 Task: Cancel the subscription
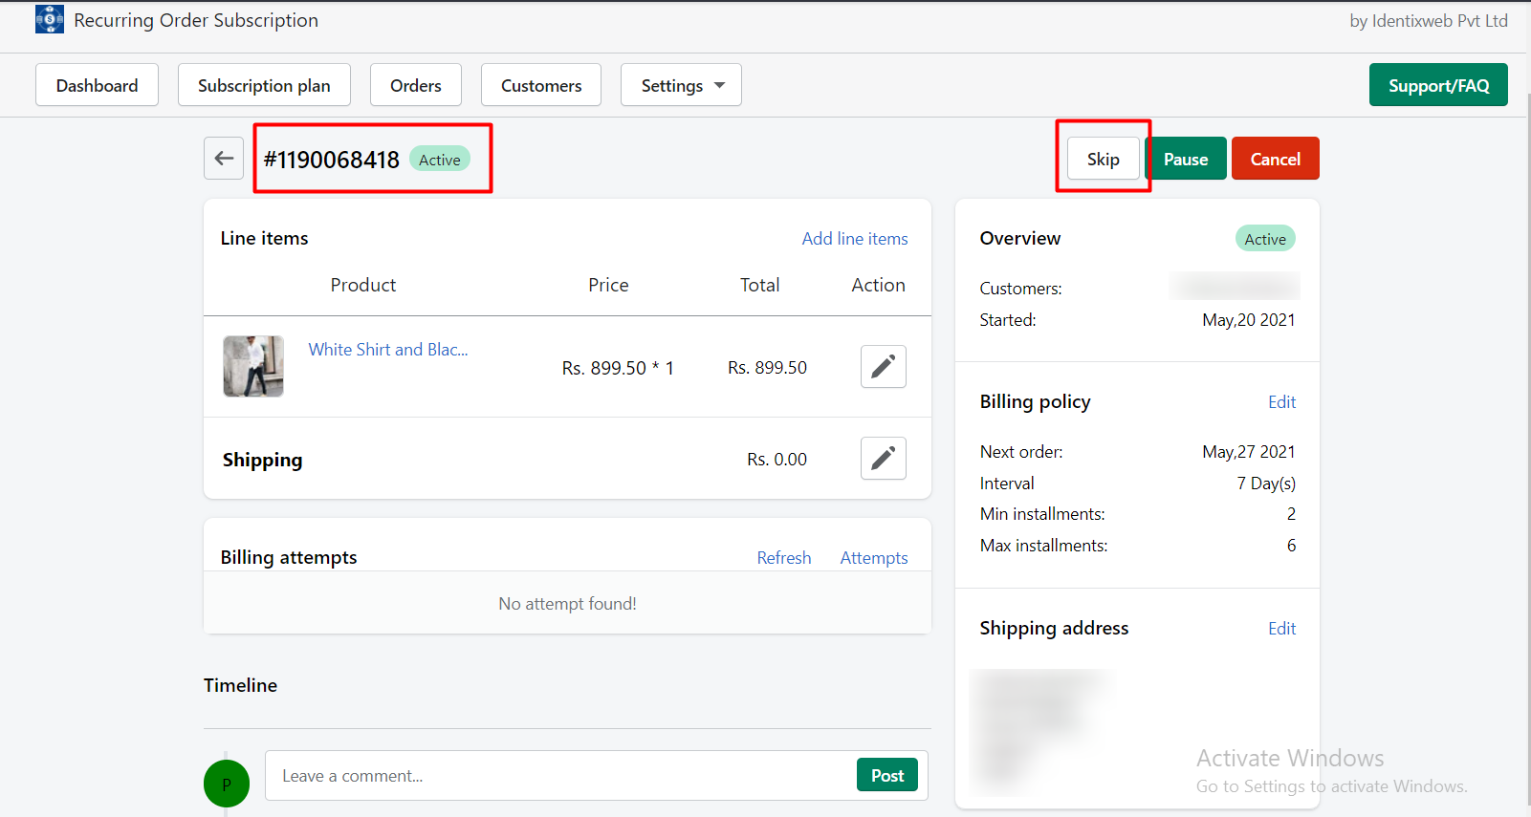1275,160
